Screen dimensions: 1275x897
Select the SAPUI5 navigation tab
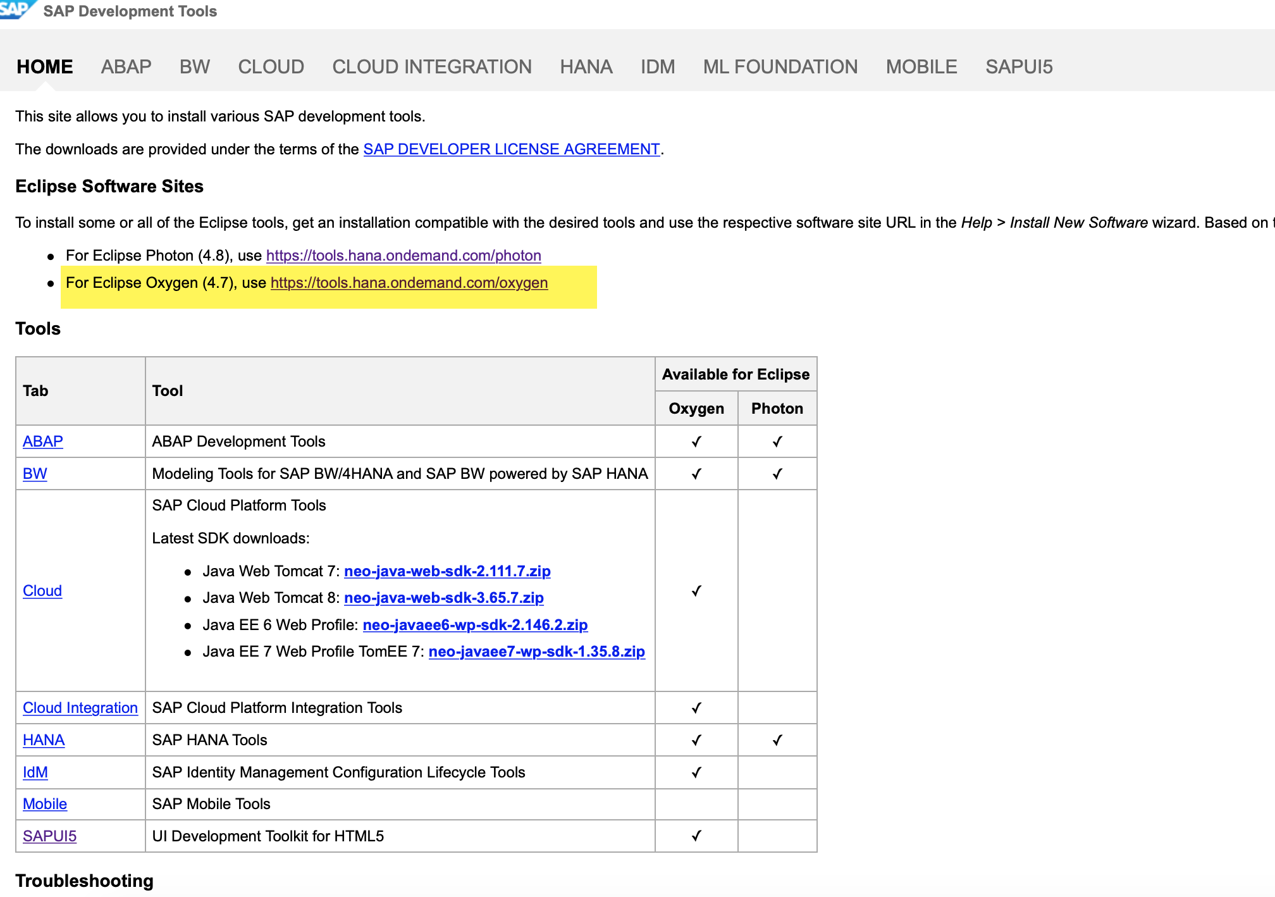[x=1019, y=66]
